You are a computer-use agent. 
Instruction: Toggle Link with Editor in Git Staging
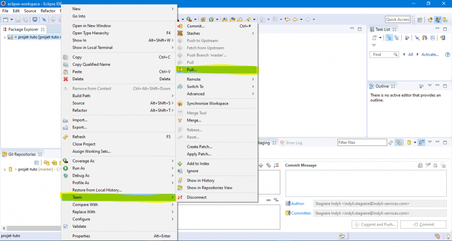click(399, 143)
